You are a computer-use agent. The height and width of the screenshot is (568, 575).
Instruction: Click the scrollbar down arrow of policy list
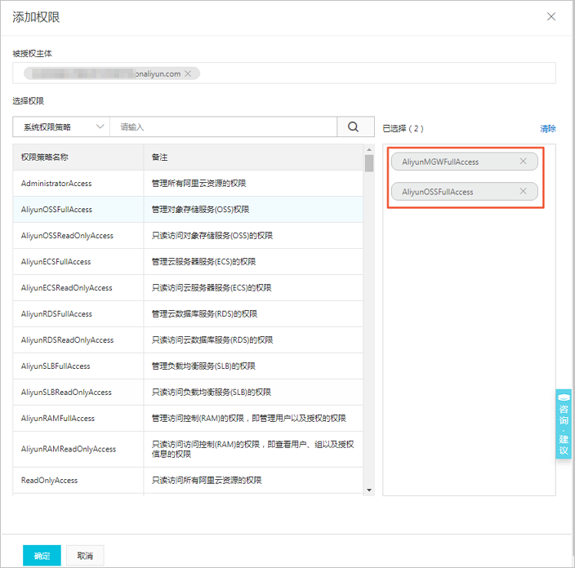[x=369, y=490]
